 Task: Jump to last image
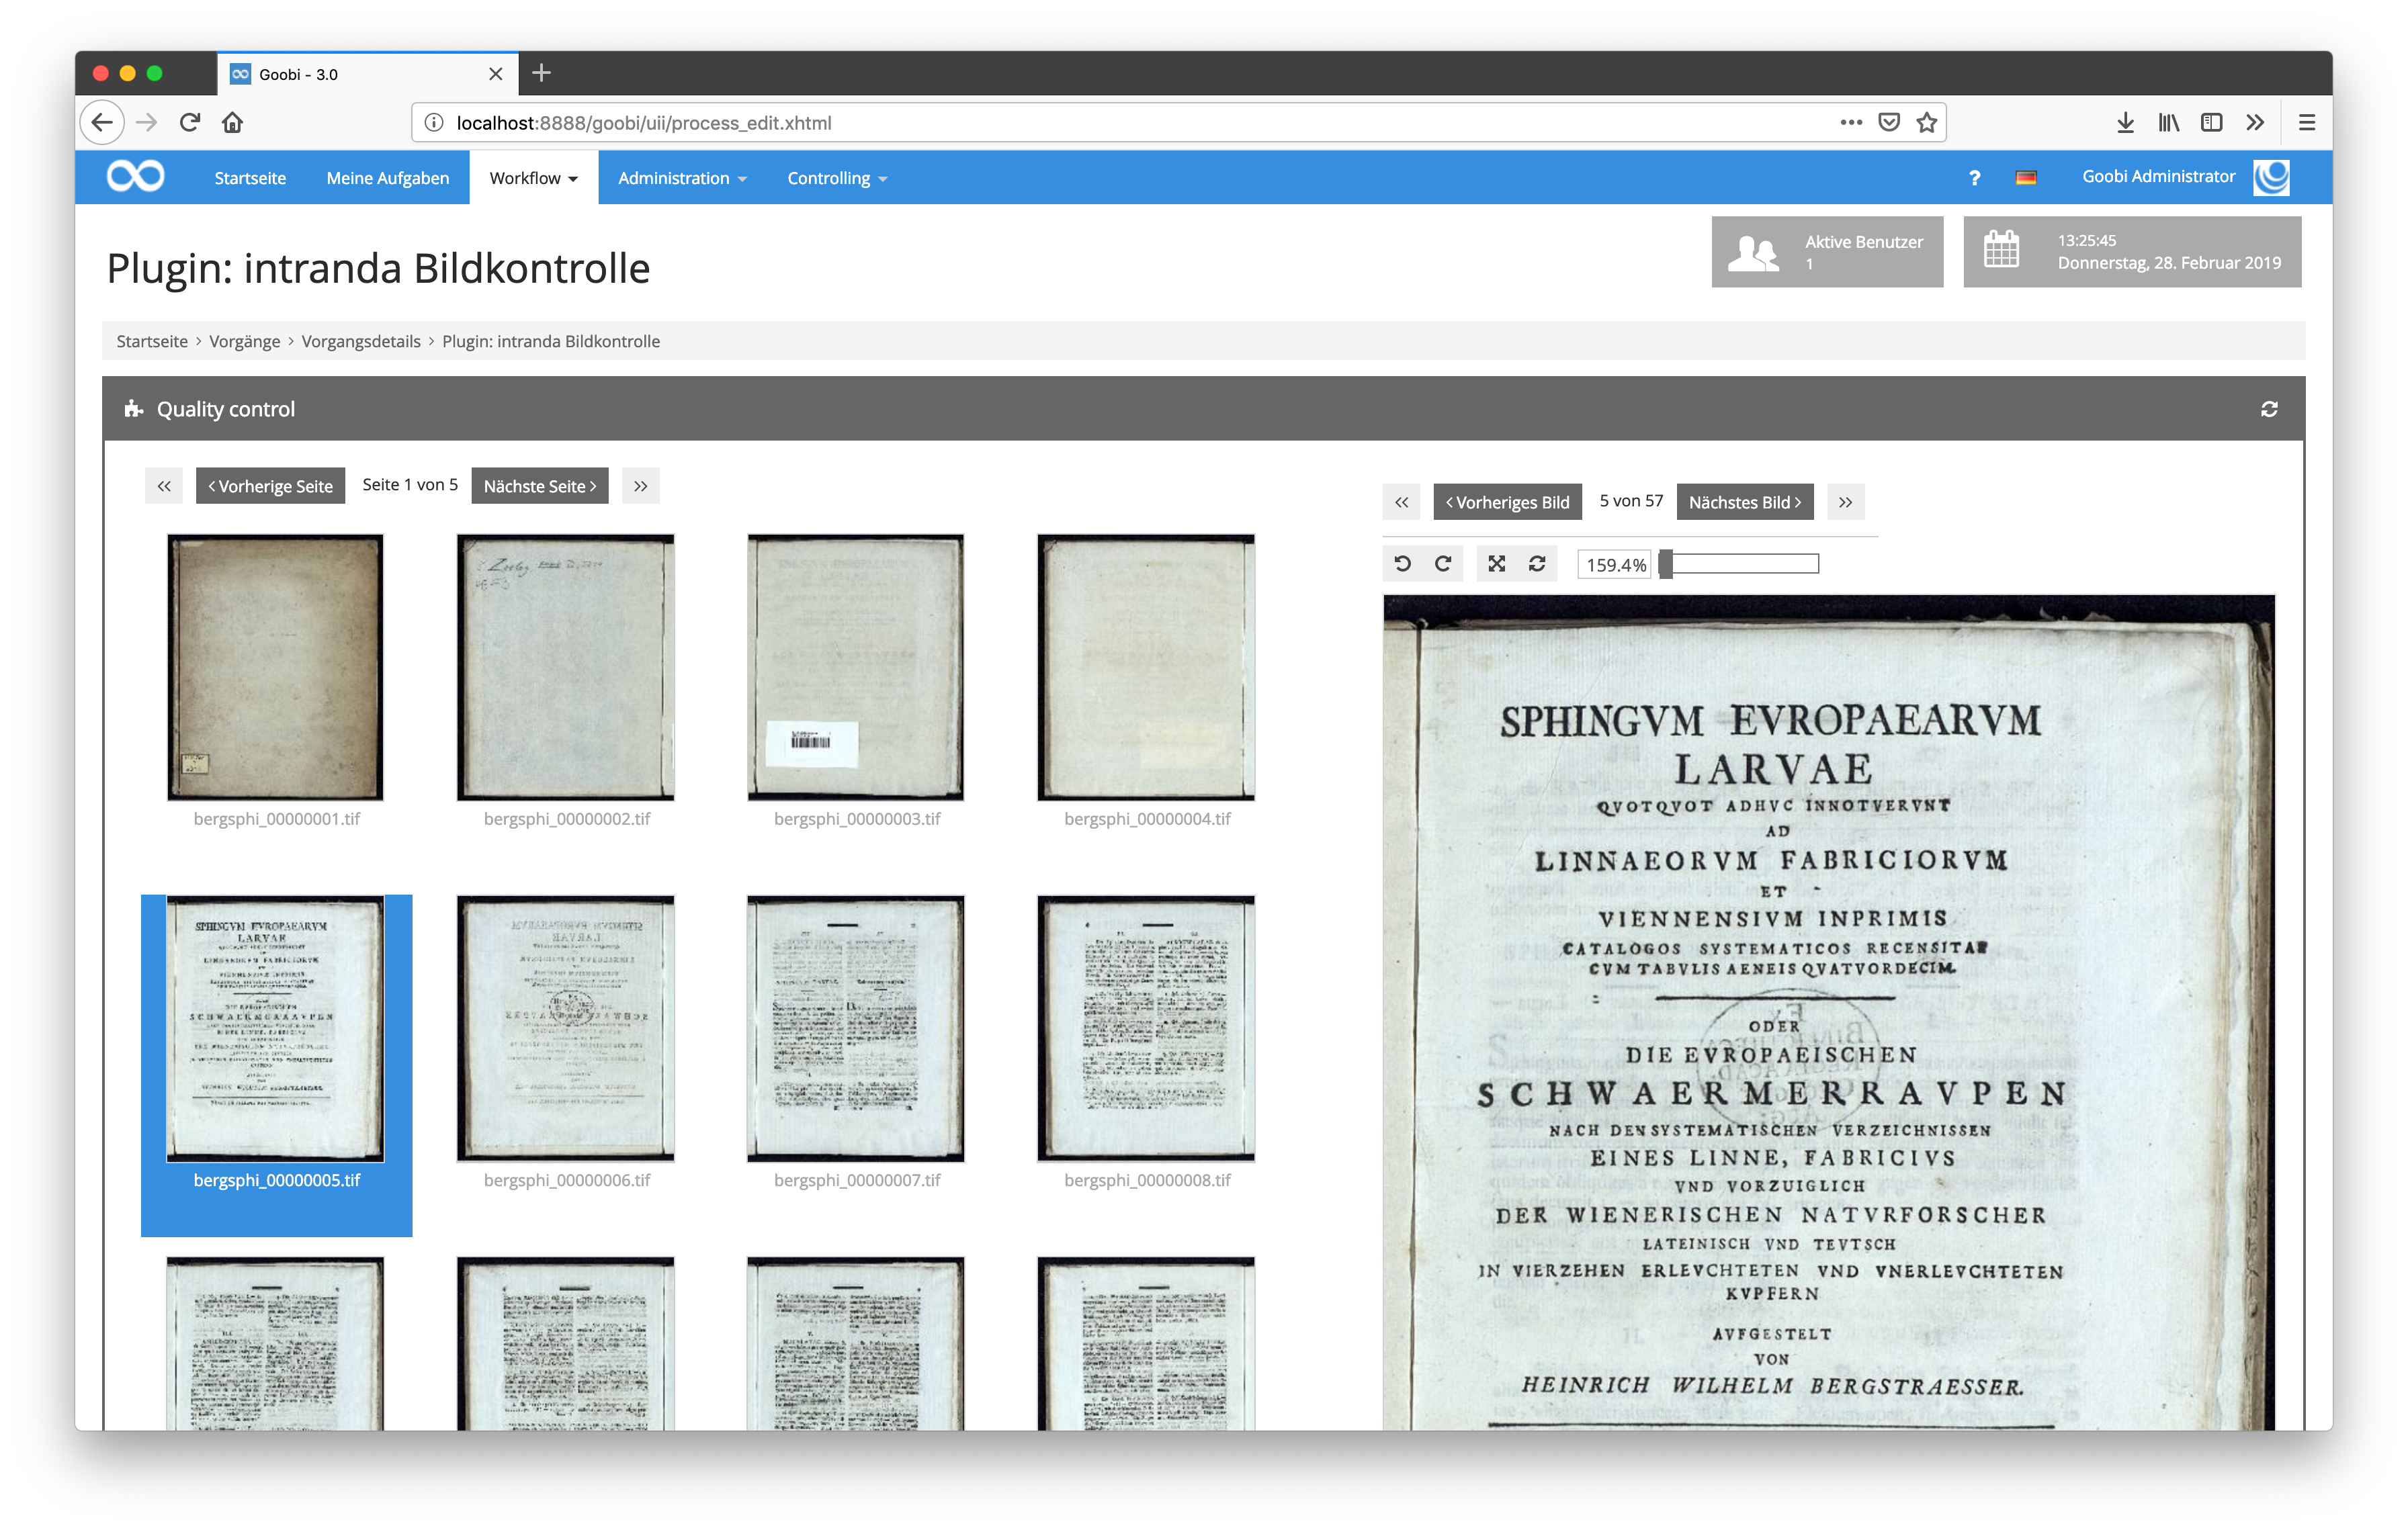click(1845, 502)
